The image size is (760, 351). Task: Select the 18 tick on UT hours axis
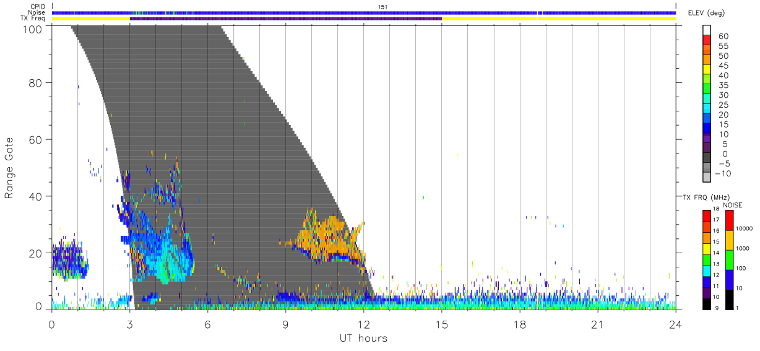(x=520, y=324)
